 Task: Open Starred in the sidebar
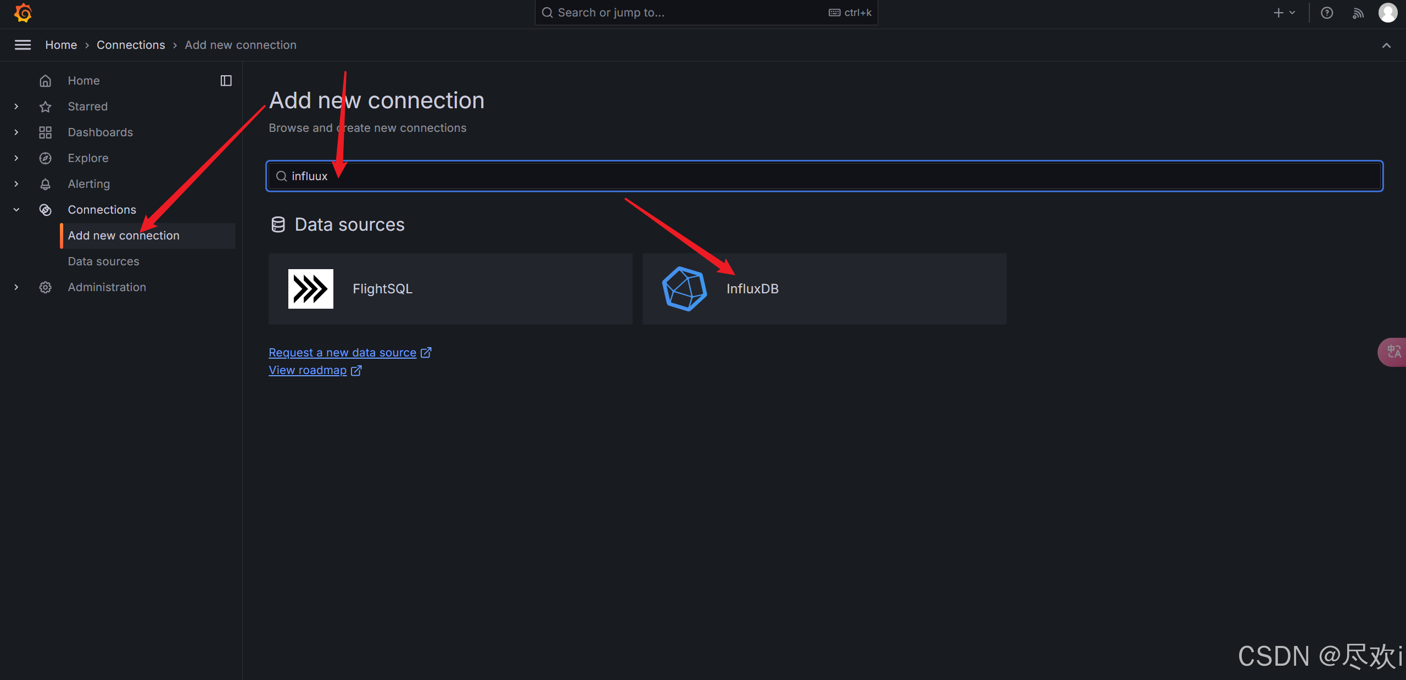tap(87, 107)
